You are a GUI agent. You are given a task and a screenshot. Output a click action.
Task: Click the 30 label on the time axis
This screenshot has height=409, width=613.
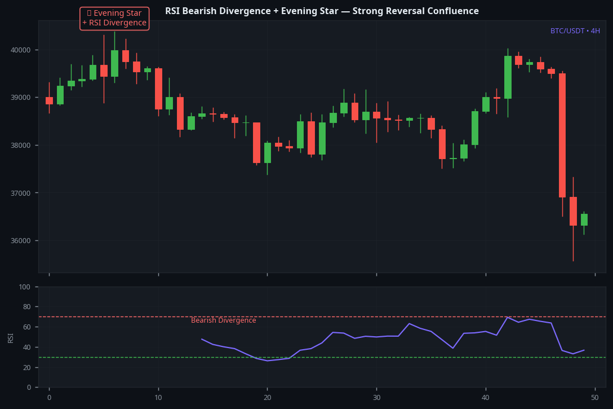coord(376,398)
